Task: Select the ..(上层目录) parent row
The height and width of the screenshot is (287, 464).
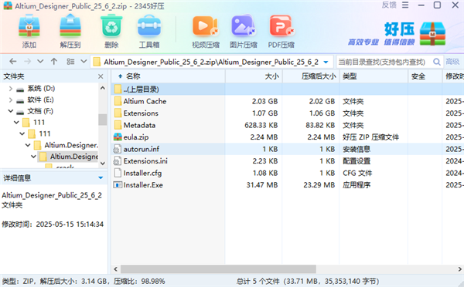Action: (x=288, y=89)
